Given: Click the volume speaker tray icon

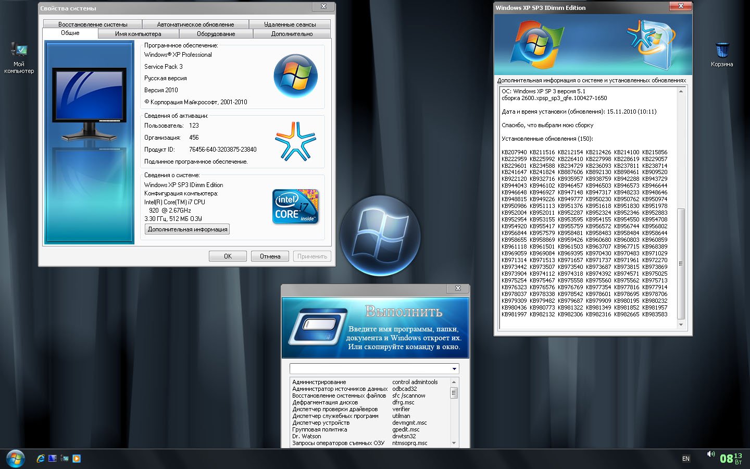Looking at the screenshot, I should (710, 454).
